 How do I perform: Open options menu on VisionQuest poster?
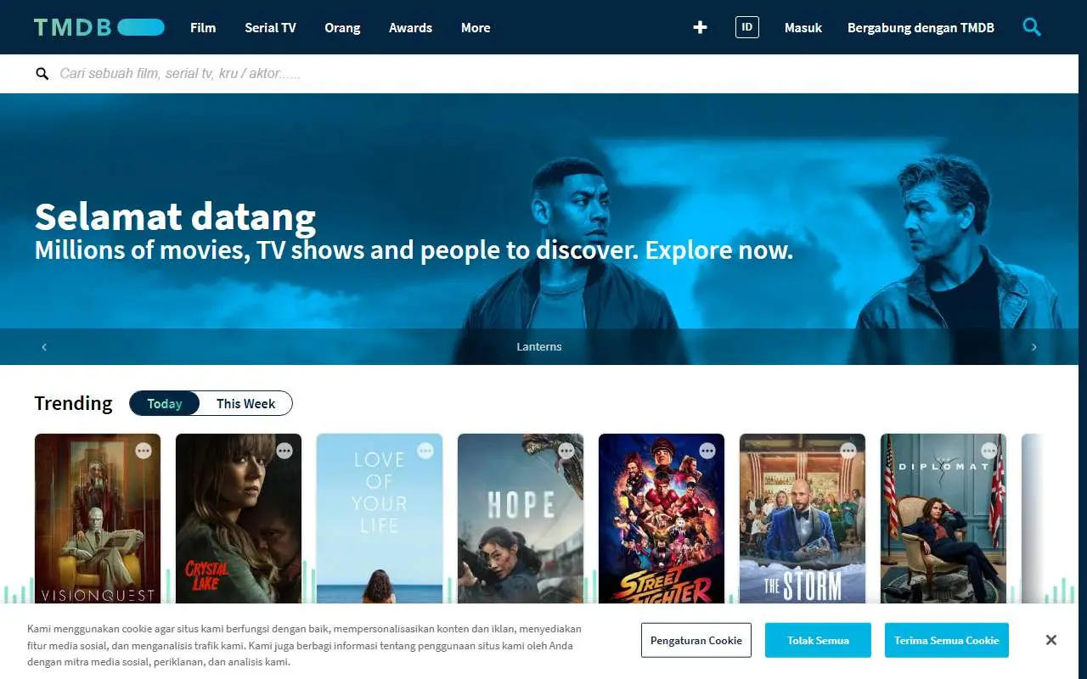click(144, 451)
